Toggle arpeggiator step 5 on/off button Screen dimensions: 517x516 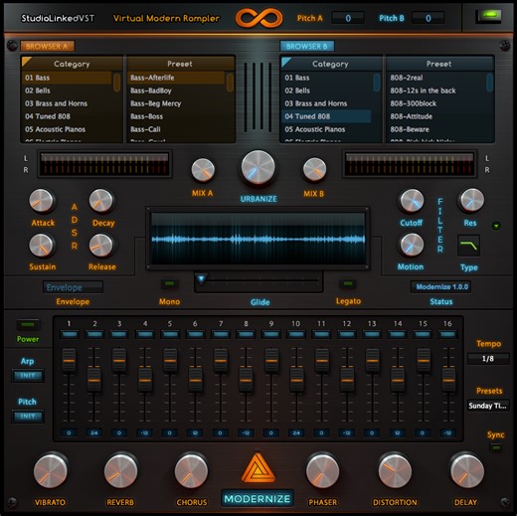170,334
